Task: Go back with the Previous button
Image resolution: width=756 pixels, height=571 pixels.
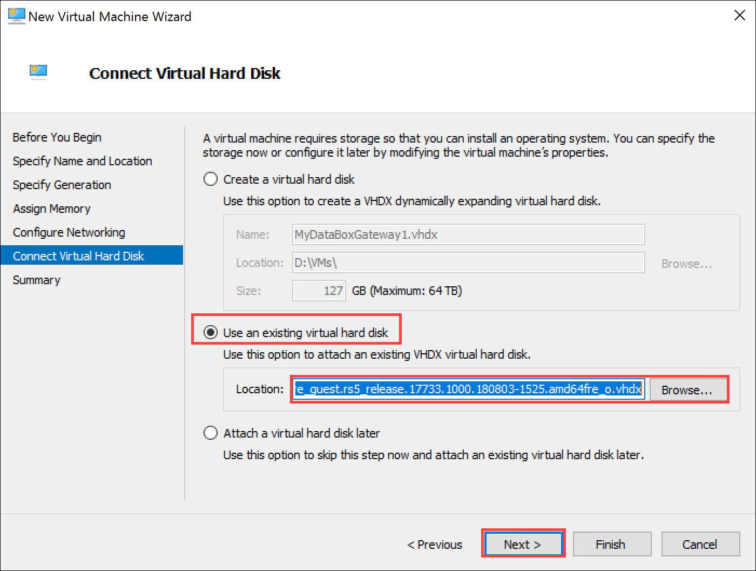Action: click(x=434, y=544)
